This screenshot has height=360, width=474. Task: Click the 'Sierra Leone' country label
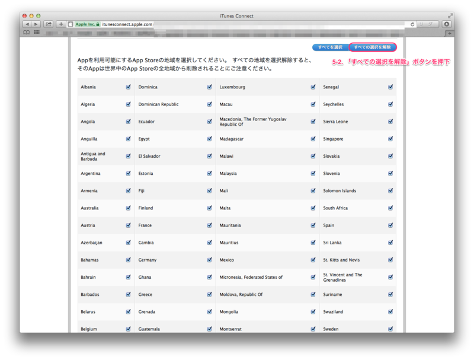[335, 122]
